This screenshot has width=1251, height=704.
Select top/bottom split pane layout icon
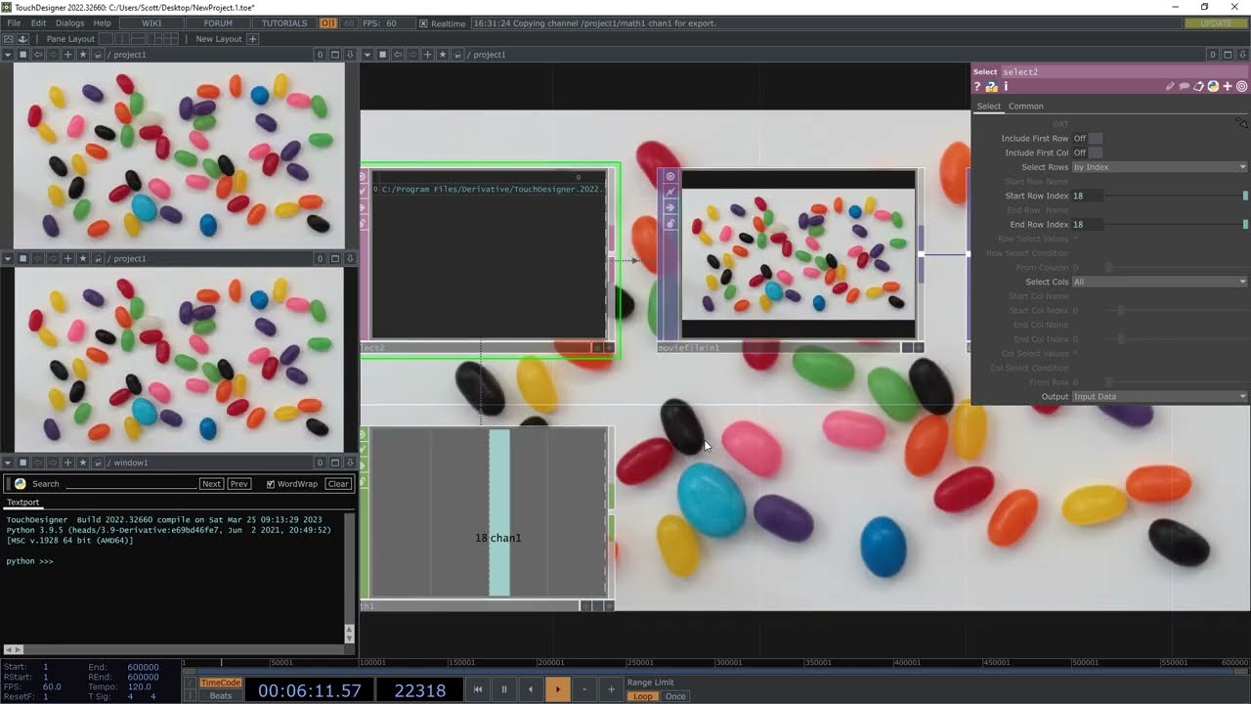tap(138, 39)
